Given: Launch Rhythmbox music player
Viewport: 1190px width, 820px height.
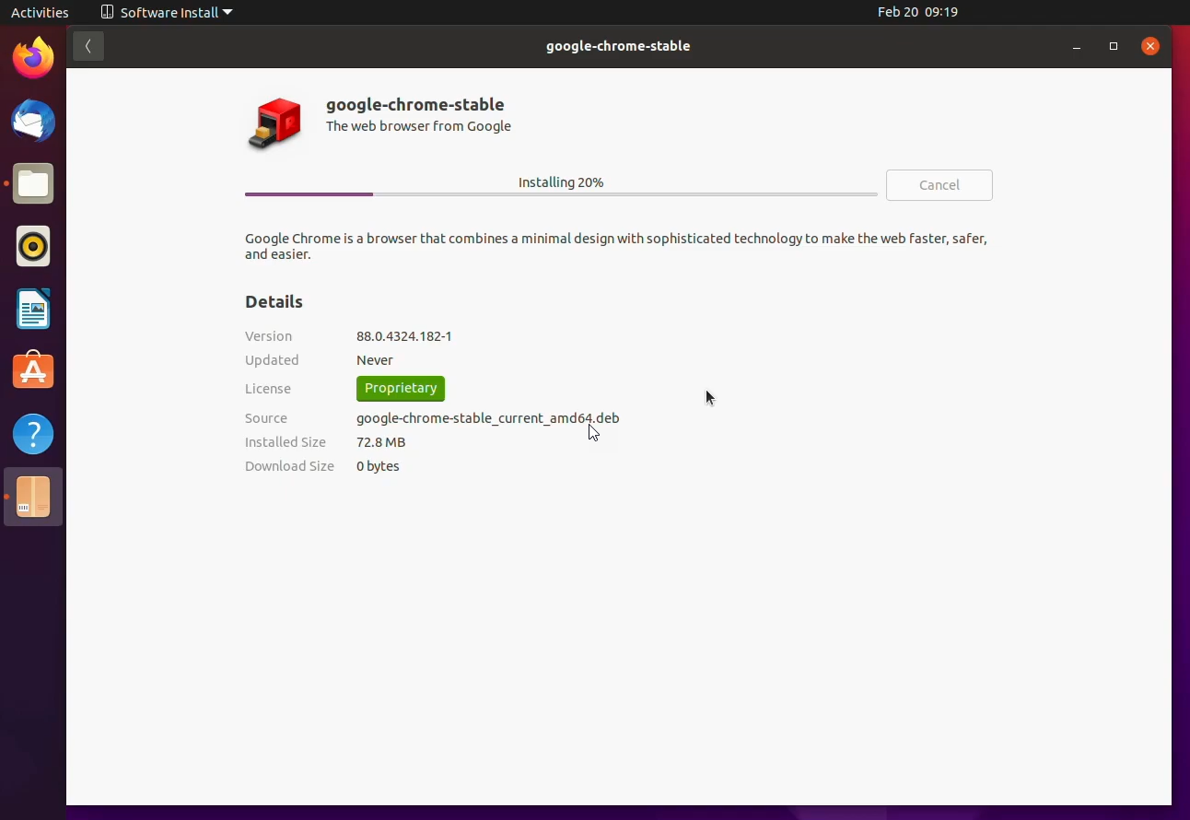Looking at the screenshot, I should 33,247.
